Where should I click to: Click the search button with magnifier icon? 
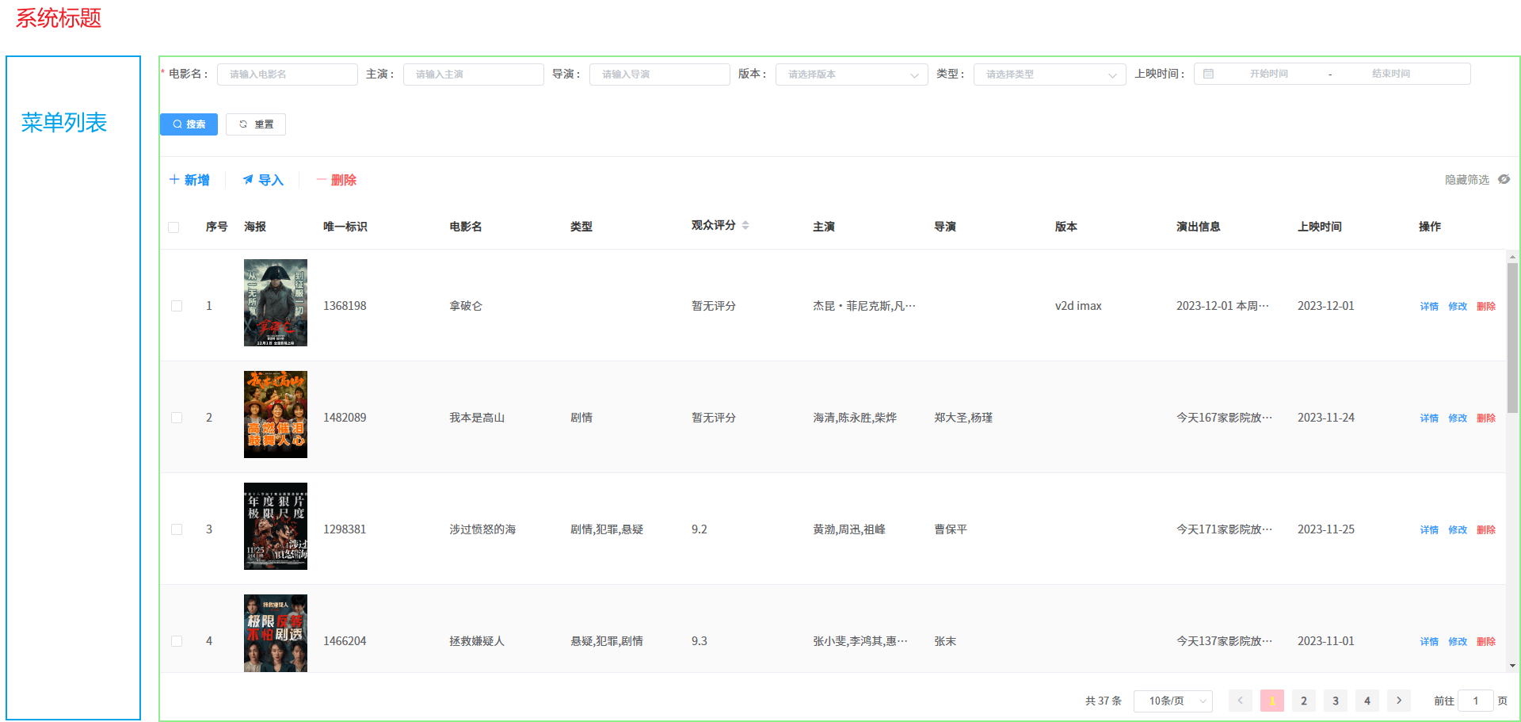point(189,124)
